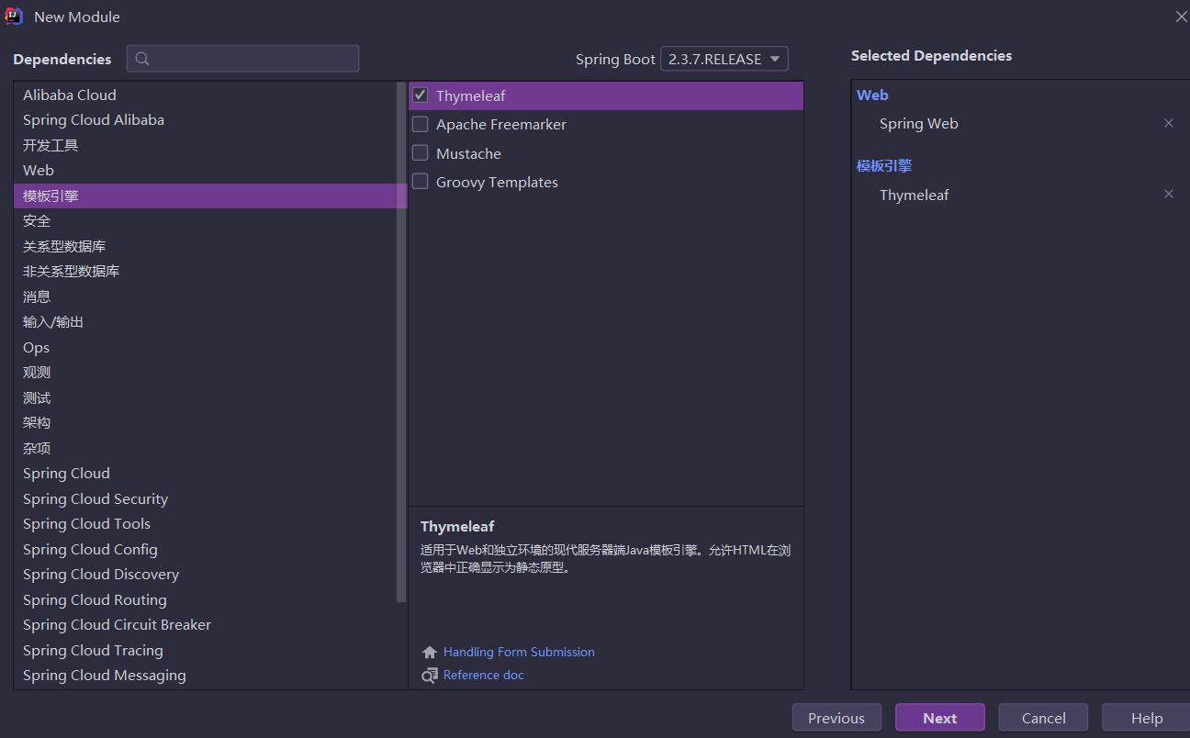Select the Spring Cloud Alibaba category
This screenshot has height=738, width=1190.
click(x=205, y=120)
